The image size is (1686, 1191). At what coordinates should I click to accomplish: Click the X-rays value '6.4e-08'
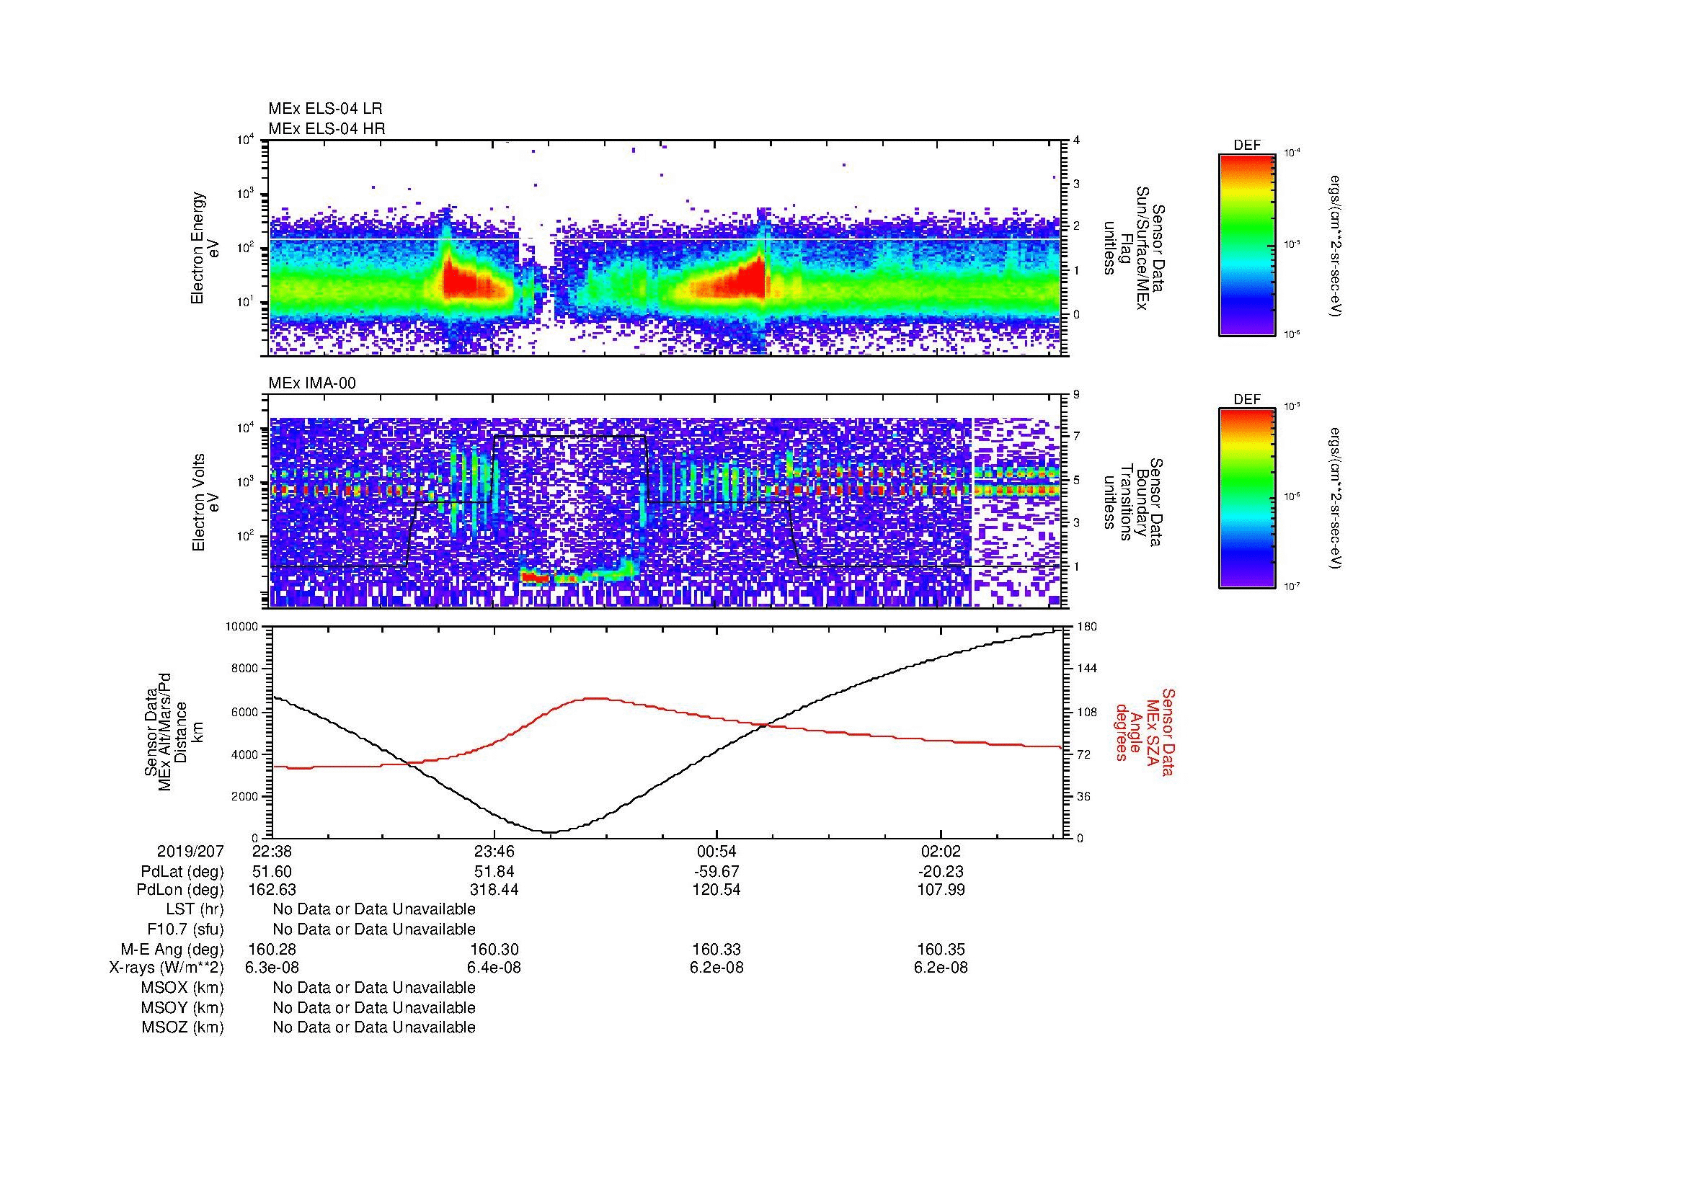494,968
